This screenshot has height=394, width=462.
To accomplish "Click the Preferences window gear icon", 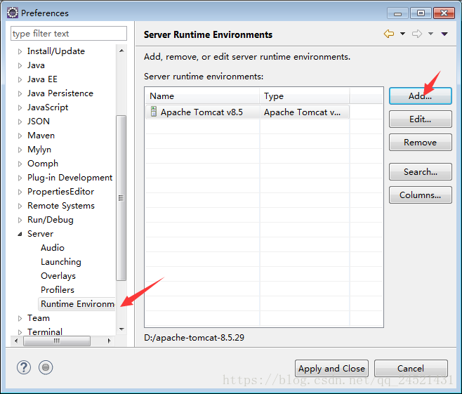I will [x=13, y=13].
